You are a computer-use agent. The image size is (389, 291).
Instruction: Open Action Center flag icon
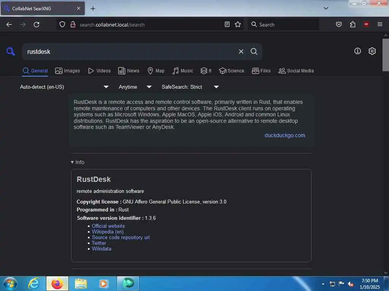click(x=342, y=284)
